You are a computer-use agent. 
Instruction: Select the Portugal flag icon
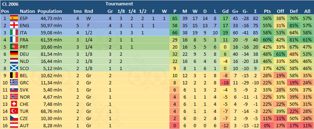[x=14, y=47]
